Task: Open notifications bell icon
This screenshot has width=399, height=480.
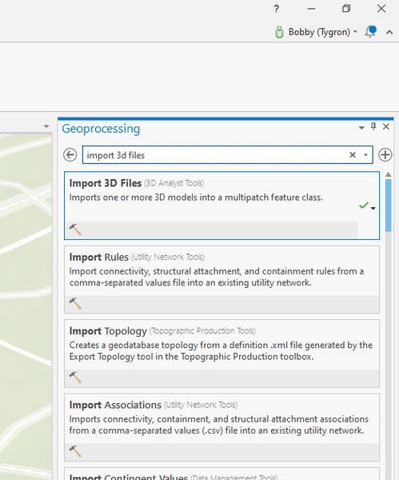Action: pyautogui.click(x=370, y=31)
